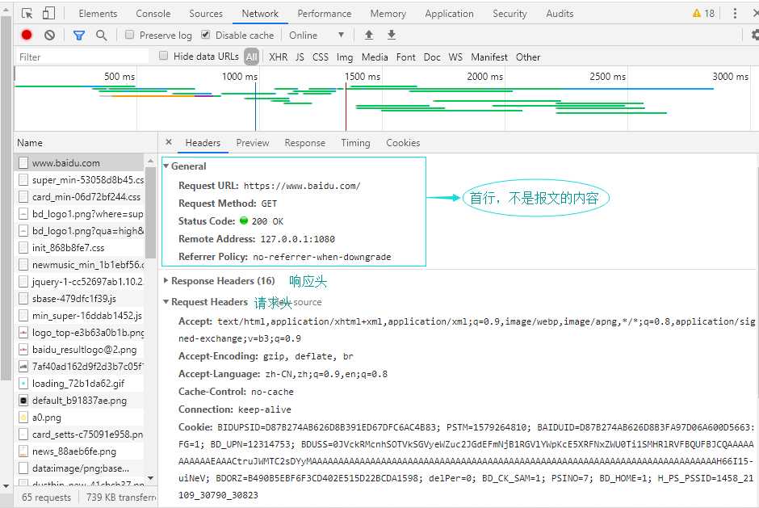Open the Performance panel
Viewport: 759px width, 508px height.
325,14
